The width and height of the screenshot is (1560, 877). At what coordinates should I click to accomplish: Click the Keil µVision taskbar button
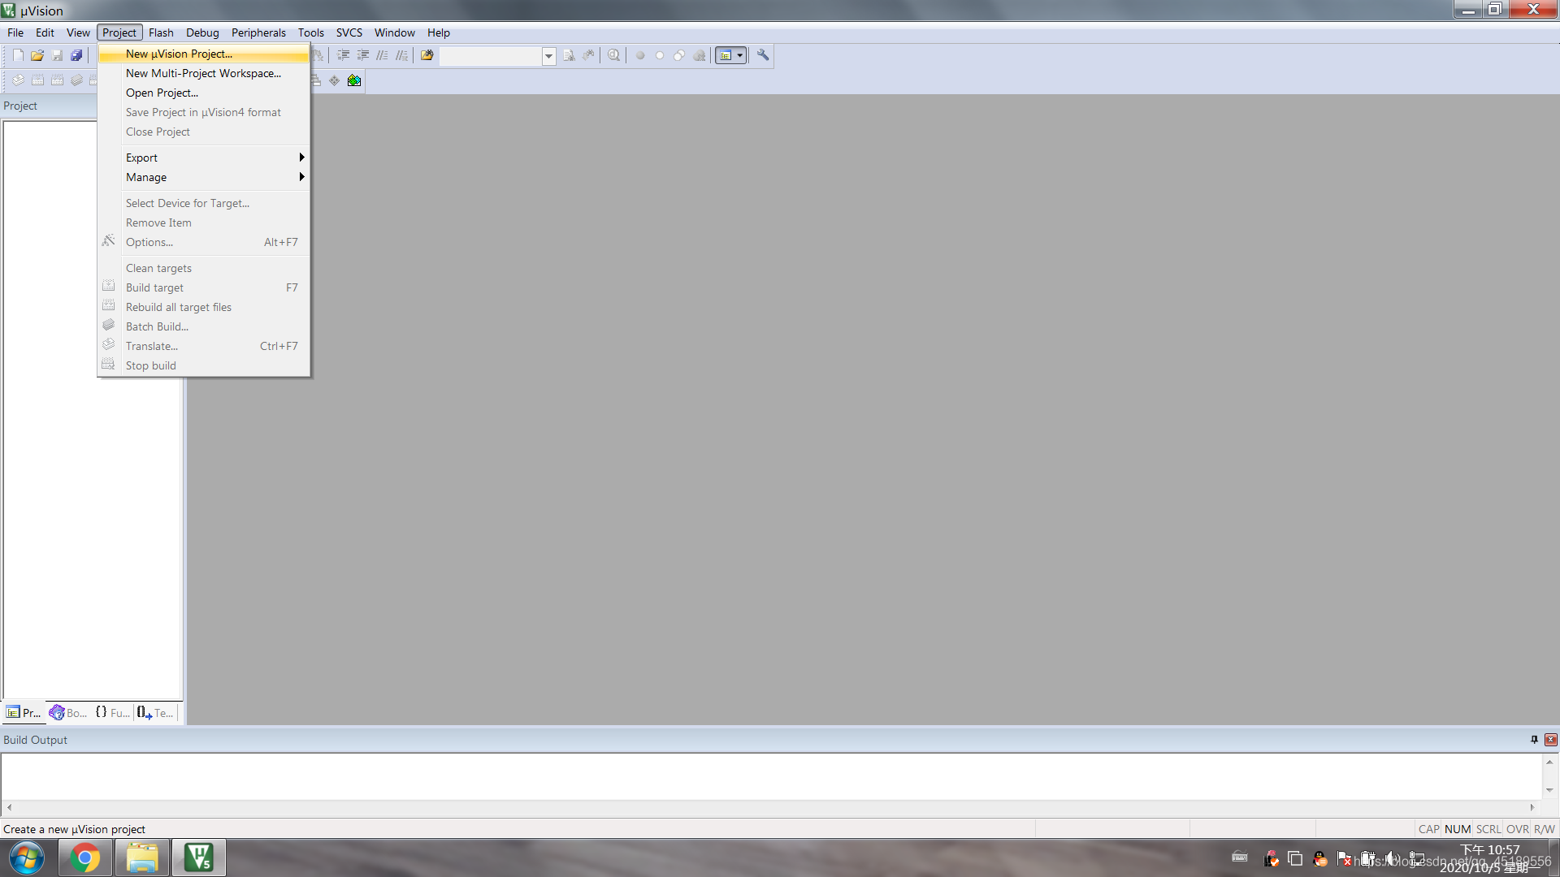199,858
